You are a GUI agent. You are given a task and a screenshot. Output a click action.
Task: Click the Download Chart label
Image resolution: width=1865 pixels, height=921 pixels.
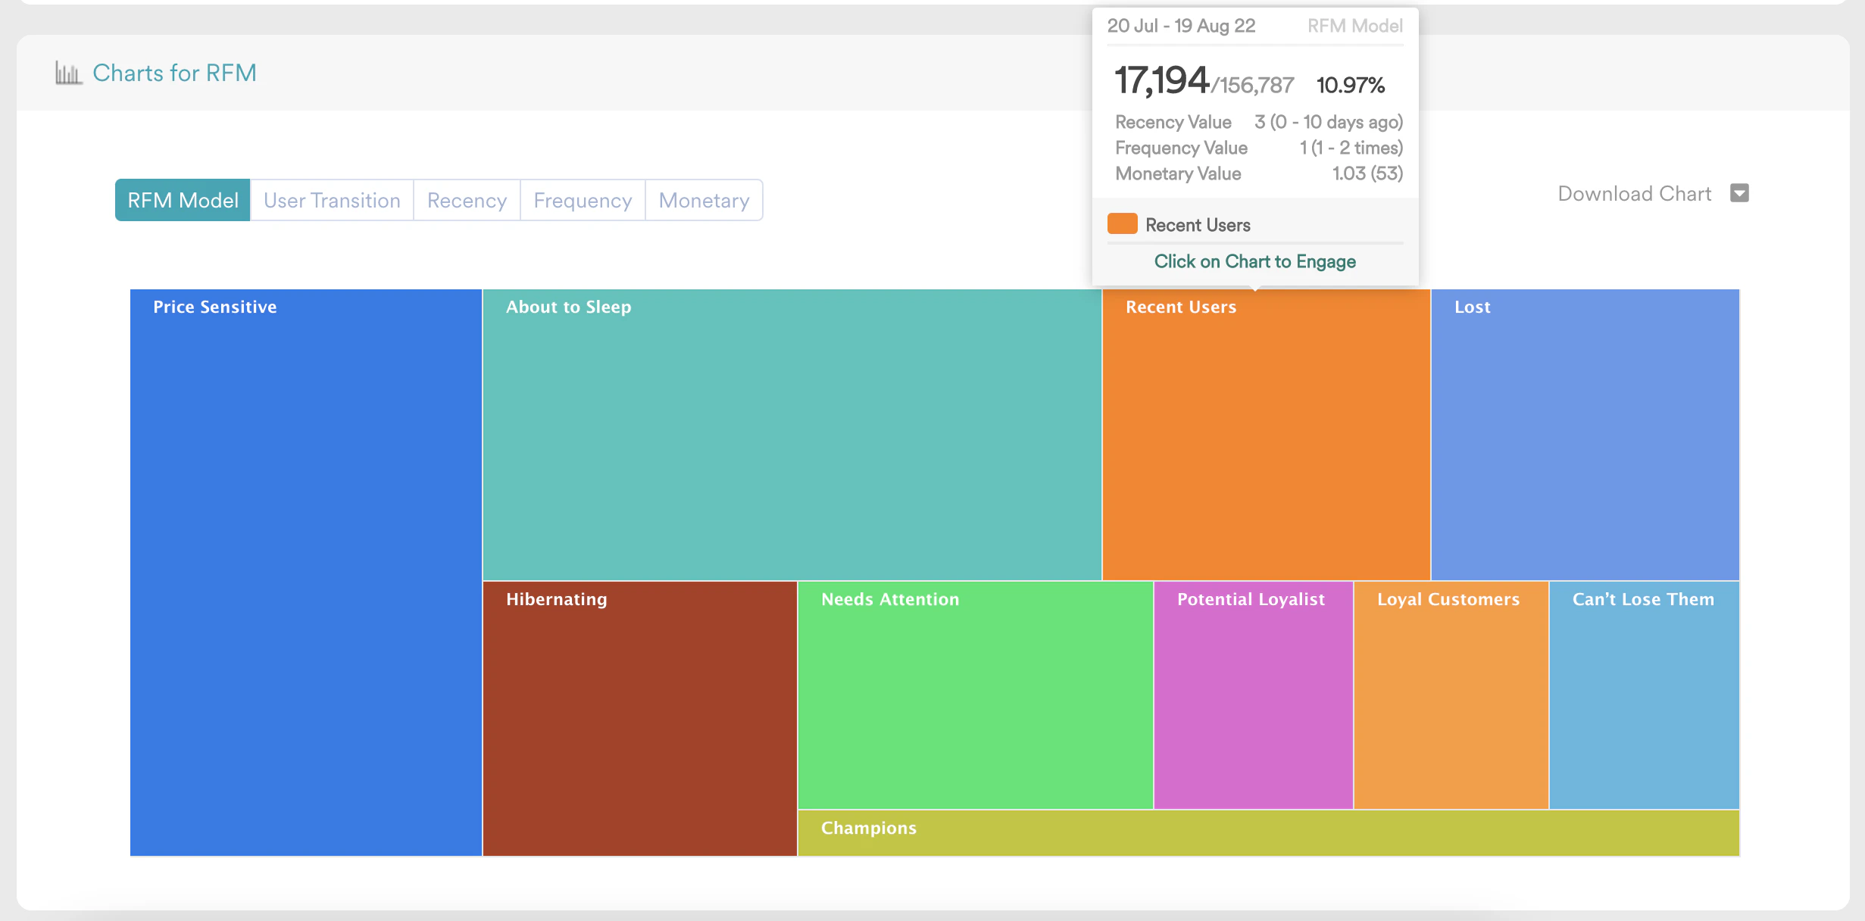click(1633, 193)
